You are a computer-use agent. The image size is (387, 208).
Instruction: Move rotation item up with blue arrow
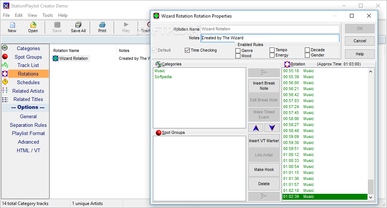point(256,128)
